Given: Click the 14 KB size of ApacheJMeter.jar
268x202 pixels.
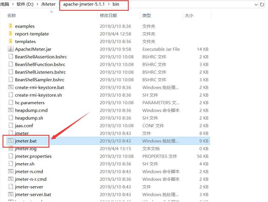Looking at the screenshot, I should pyautogui.click(x=202, y=49).
